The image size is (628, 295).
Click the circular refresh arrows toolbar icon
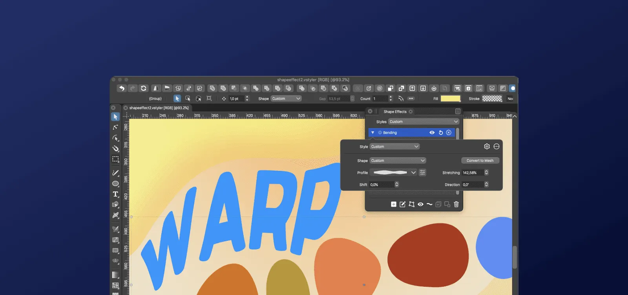(144, 88)
